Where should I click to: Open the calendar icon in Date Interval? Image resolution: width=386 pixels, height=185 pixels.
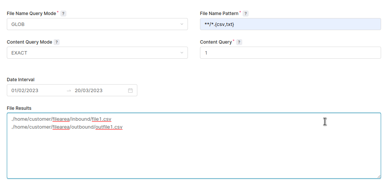coord(130,90)
